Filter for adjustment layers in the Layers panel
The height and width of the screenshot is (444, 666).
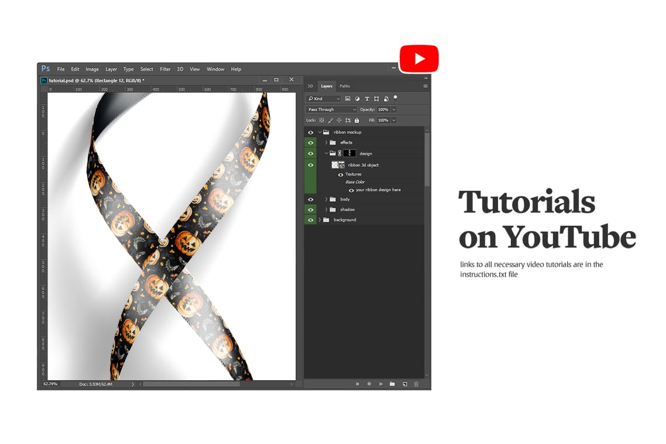358,98
